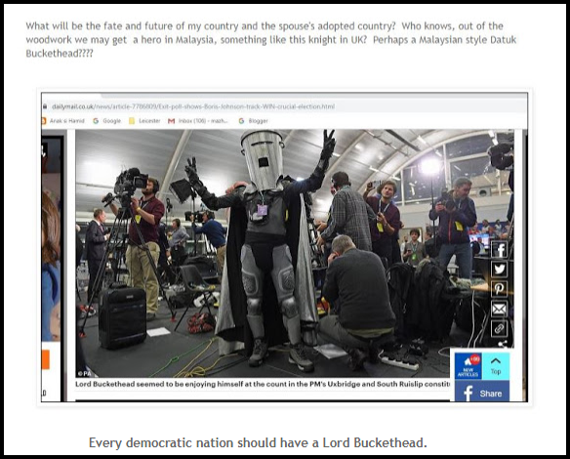Click "Every democratic nation should have" caption
The height and width of the screenshot is (459, 570).
[258, 443]
